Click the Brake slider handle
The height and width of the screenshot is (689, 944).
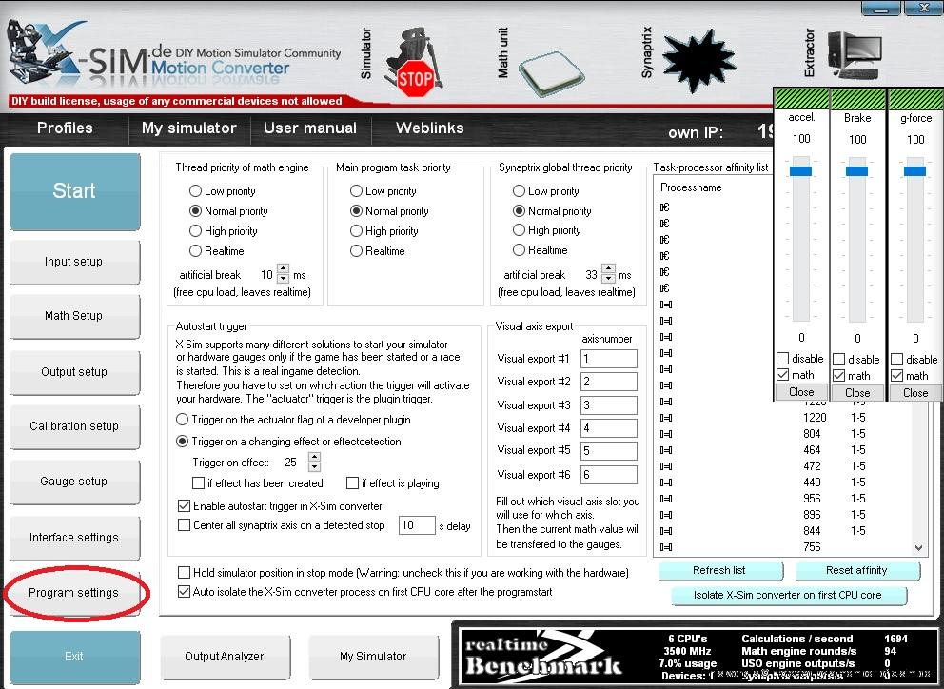click(857, 170)
